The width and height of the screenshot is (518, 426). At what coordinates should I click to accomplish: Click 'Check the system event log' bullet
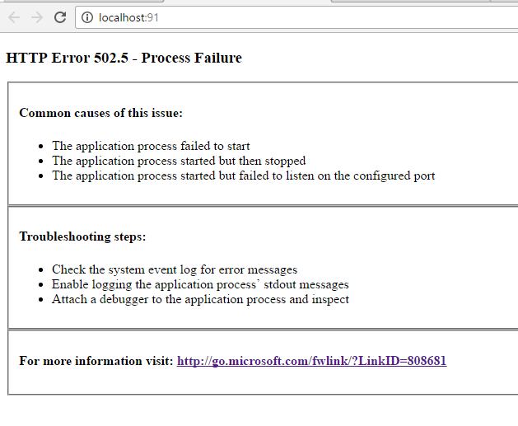coord(175,269)
